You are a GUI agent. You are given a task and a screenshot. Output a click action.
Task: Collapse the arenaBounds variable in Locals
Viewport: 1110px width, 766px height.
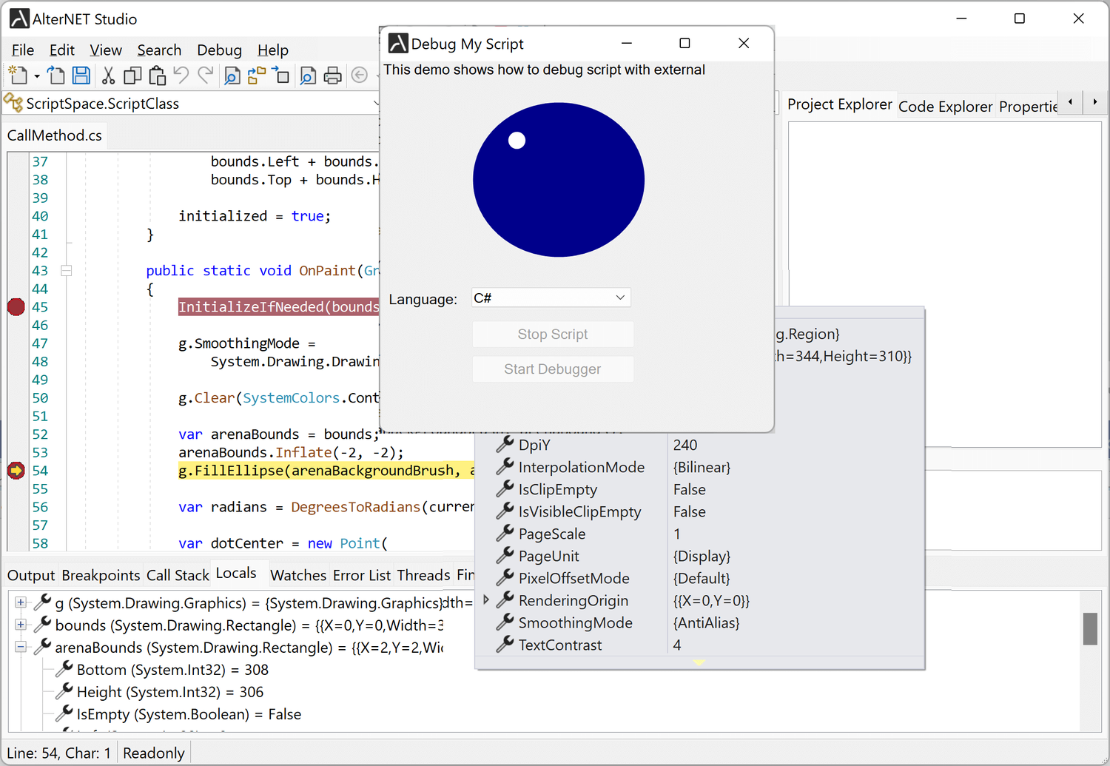tap(20, 647)
